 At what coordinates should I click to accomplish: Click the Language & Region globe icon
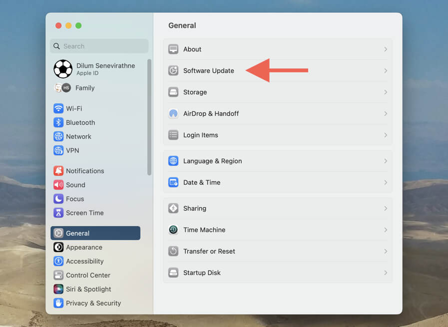173,161
